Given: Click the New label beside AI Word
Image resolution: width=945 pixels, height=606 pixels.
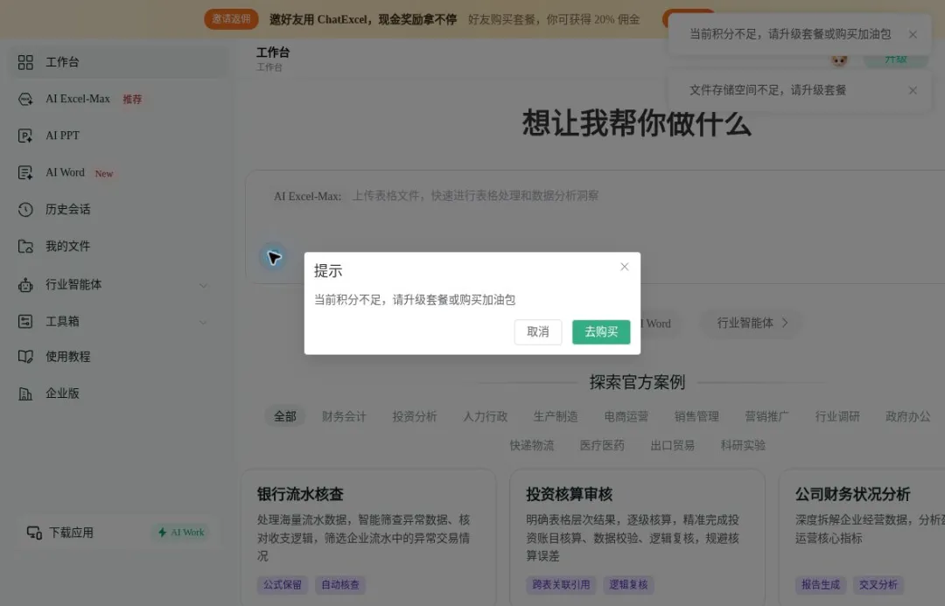Looking at the screenshot, I should click(103, 173).
